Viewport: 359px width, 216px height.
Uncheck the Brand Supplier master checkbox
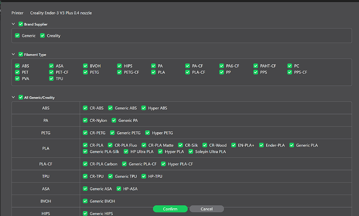click(21, 24)
